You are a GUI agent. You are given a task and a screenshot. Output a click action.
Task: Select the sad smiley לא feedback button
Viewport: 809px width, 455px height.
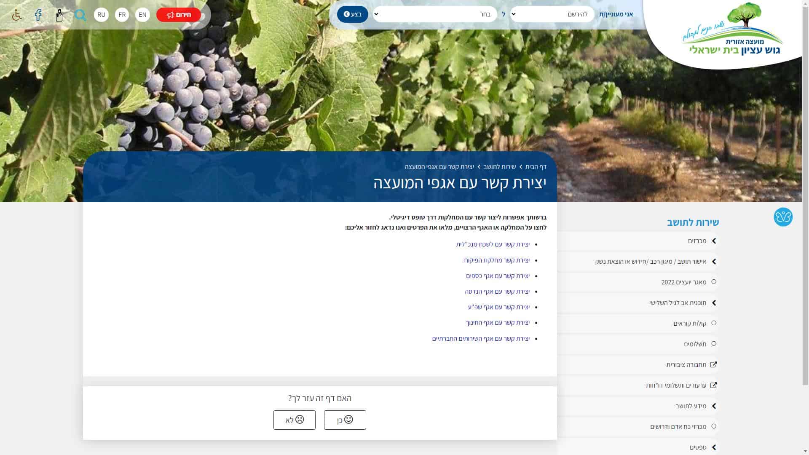294,420
